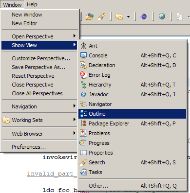Open the Window menu
Screen dimensions: 190x193
(12, 5)
